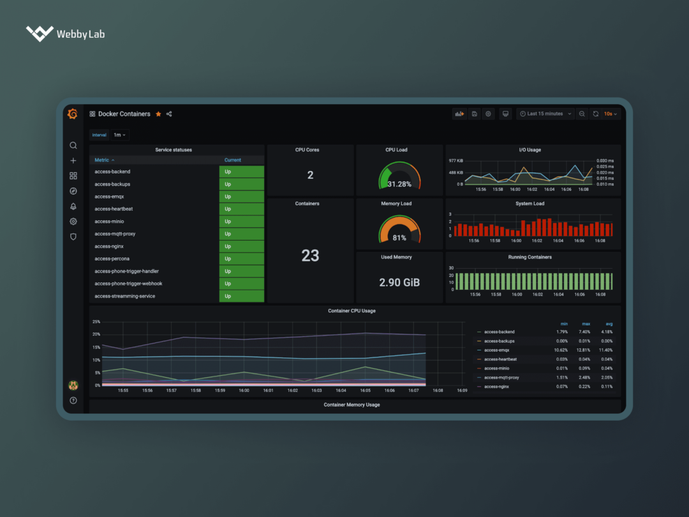
Task: Open Explore via the compass icon
Action: [x=73, y=191]
